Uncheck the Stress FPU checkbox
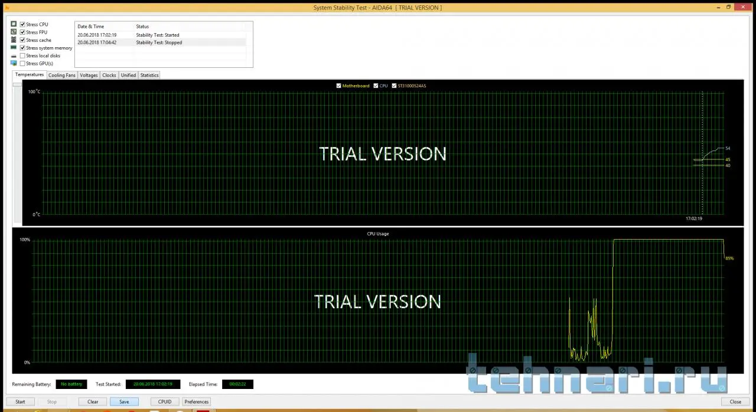 22,32
